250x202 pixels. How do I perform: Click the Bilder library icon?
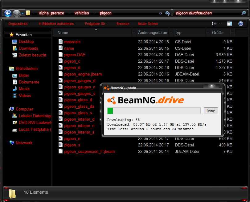click(x=15, y=76)
